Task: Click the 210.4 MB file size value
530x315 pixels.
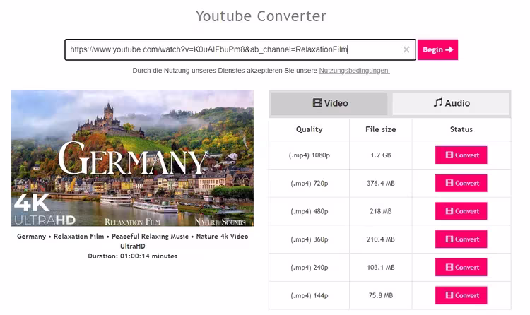Action: coord(381,239)
